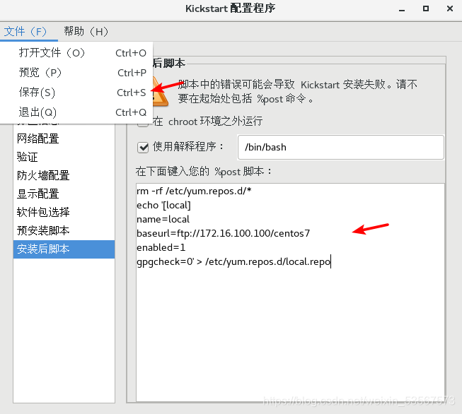Maximize the Kickstart window
The image size is (462, 414).
click(426, 8)
